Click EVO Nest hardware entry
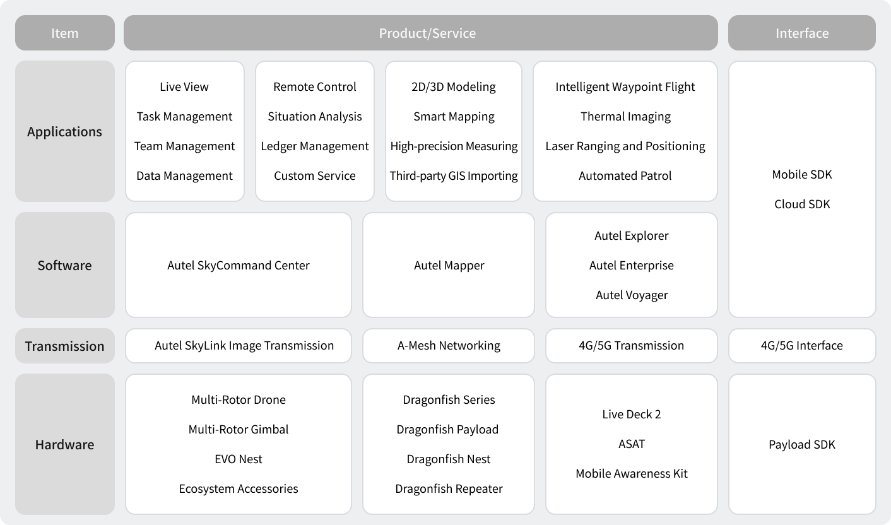Viewport: 891px width, 525px height. pyautogui.click(x=239, y=459)
